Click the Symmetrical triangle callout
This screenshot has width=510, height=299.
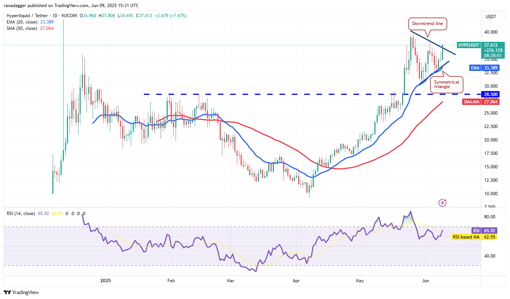(446, 85)
